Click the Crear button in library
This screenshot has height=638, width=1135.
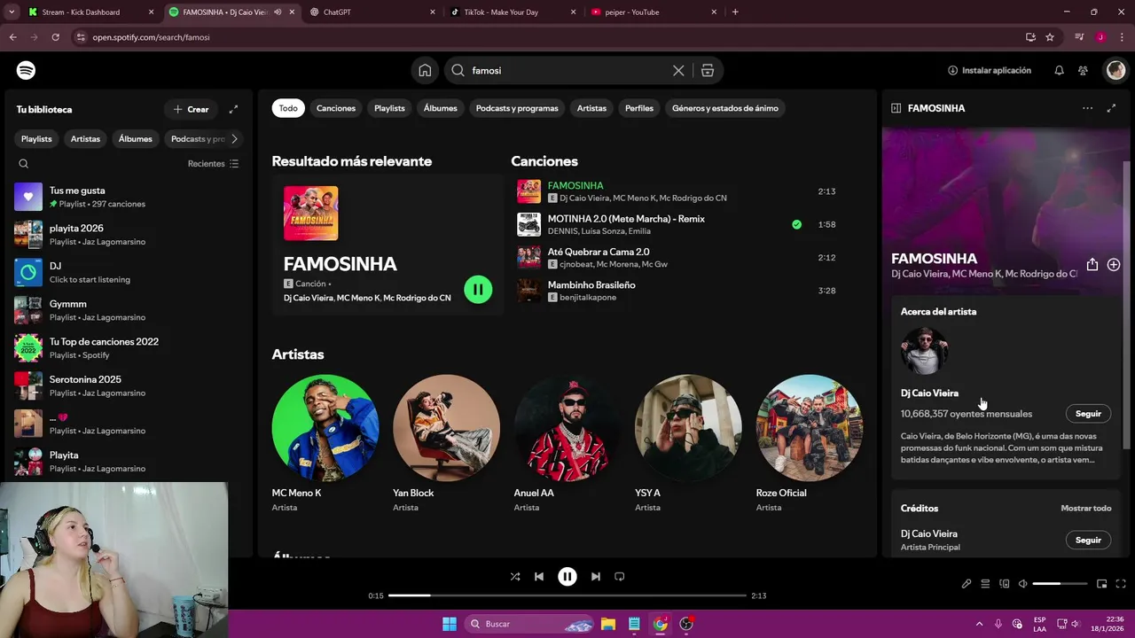pos(192,109)
